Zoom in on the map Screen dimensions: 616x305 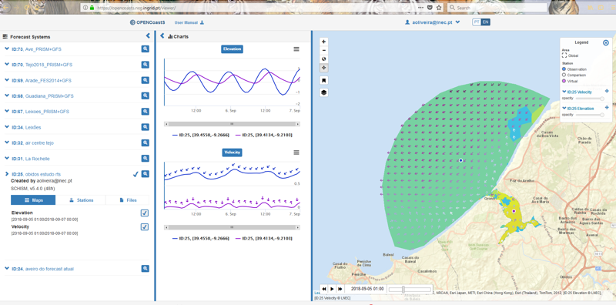coord(323,42)
